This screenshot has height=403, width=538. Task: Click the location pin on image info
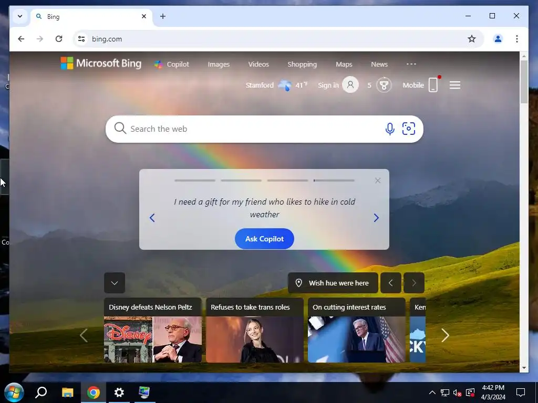tap(299, 283)
